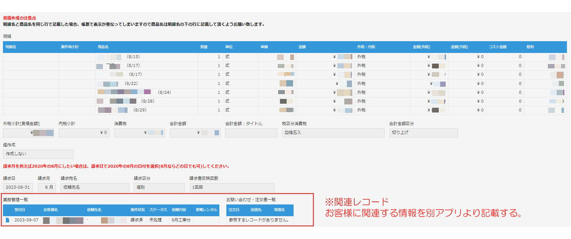
Task: Click the 内税小計 field showing ¥ 0
Action: (x=84, y=133)
